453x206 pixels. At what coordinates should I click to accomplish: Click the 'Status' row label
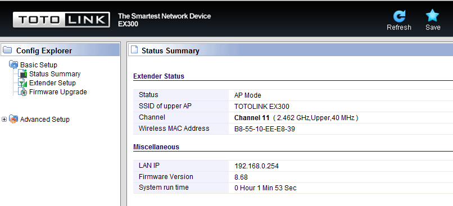(x=148, y=95)
